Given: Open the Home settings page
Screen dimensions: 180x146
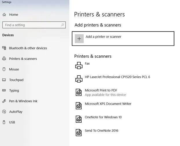Looking at the screenshot, I should pos(14,15).
